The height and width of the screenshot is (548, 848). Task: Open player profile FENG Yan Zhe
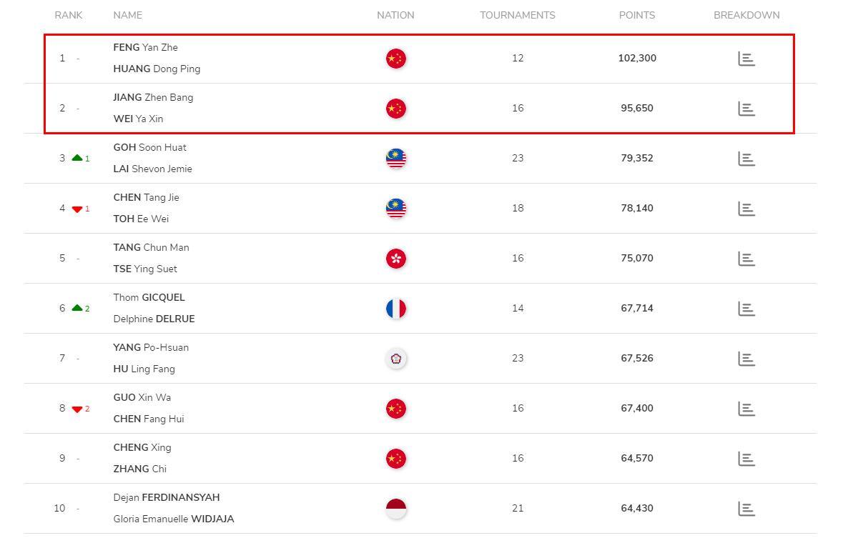tap(145, 48)
